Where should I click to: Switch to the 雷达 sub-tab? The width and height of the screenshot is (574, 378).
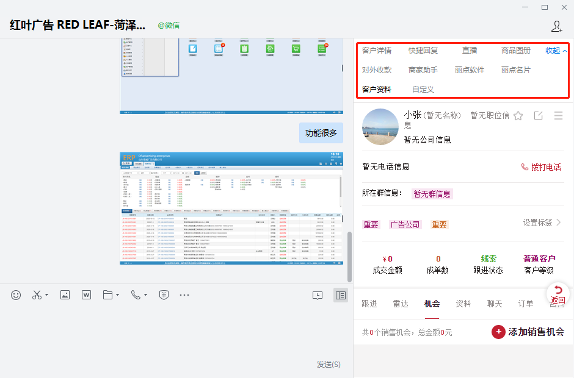coord(401,304)
